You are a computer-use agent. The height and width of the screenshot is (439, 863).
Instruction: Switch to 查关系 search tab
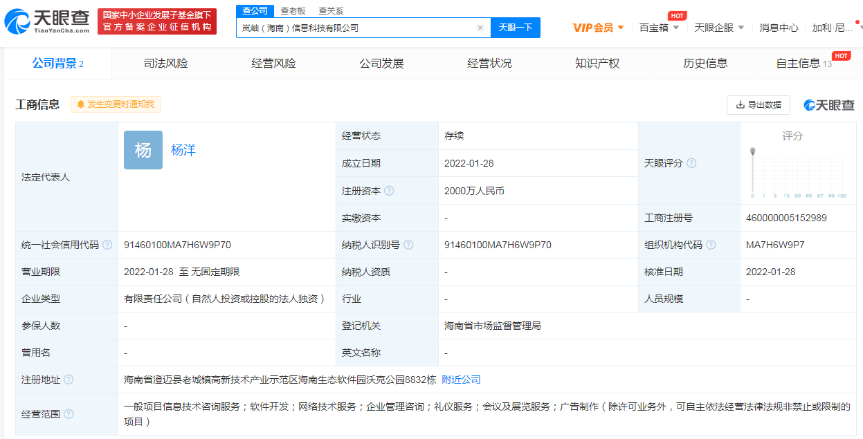(x=331, y=11)
